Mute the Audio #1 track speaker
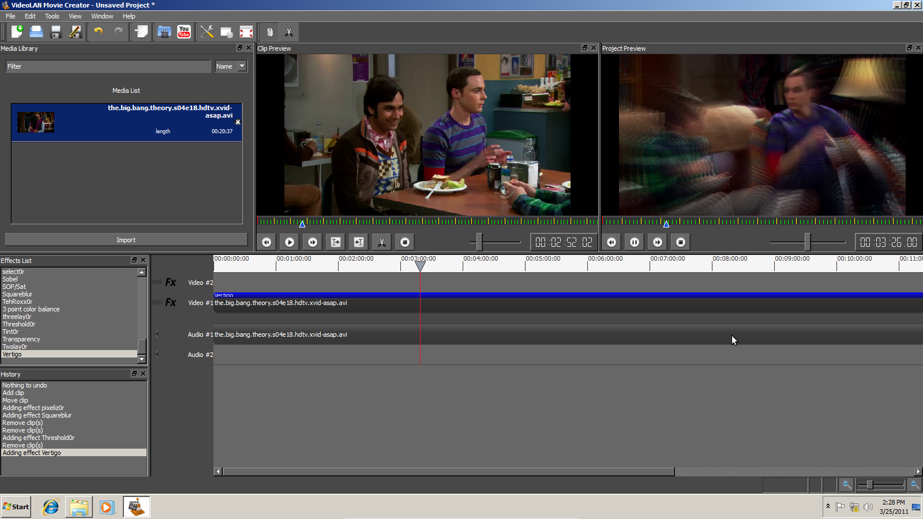Screen dimensions: 923x519 [157, 334]
